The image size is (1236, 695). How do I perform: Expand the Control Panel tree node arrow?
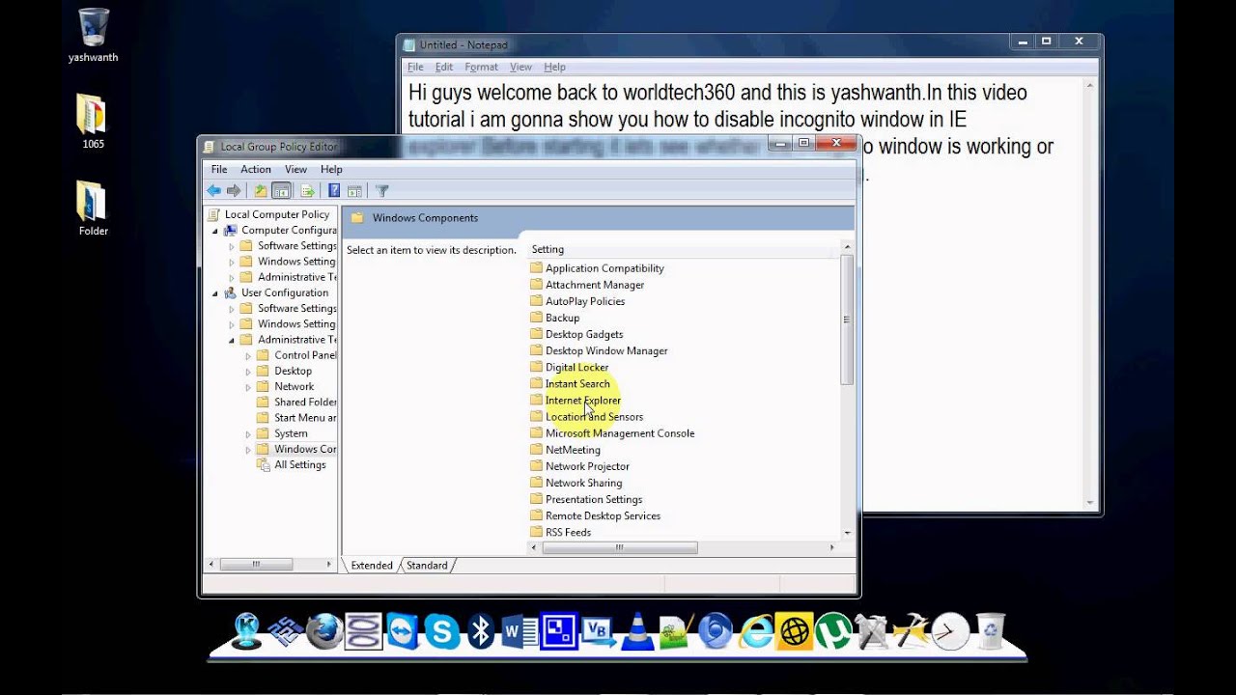click(x=248, y=356)
